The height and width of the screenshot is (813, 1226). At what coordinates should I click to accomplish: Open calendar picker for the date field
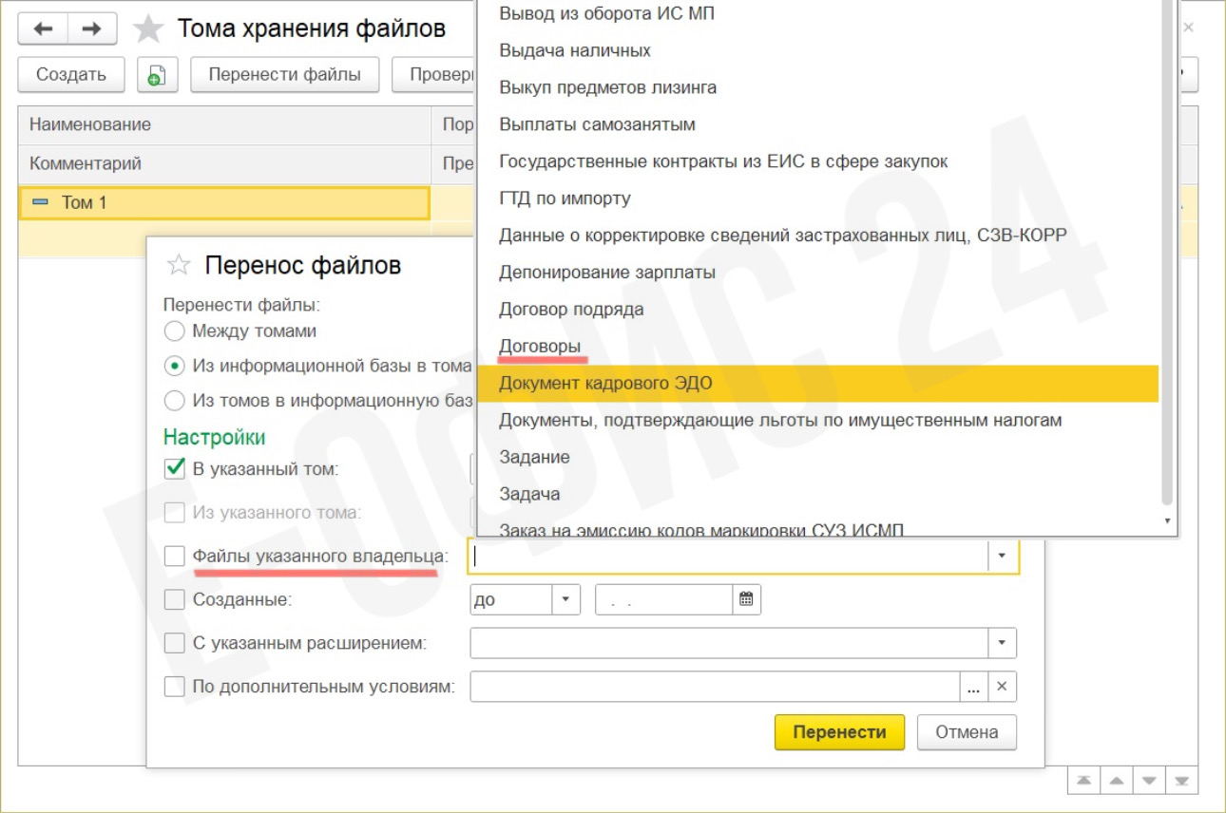point(745,599)
